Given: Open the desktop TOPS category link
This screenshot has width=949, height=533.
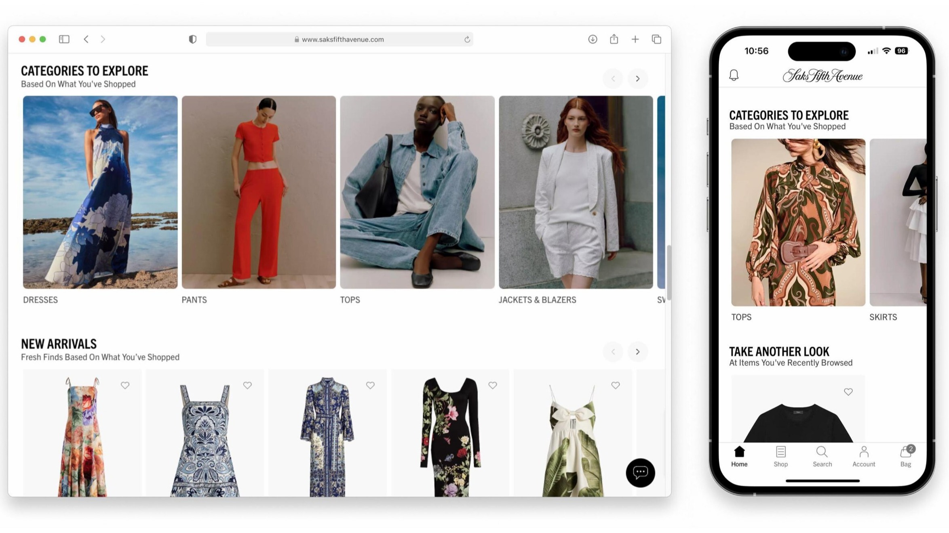Looking at the screenshot, I should point(350,300).
